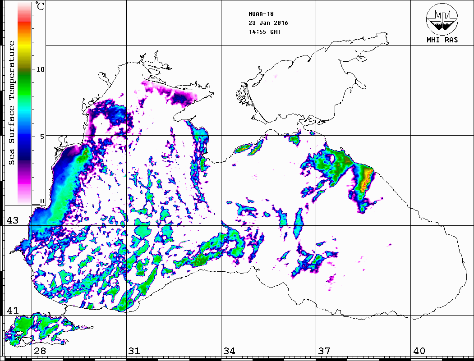Click the "MHI RAS" caption text
This screenshot has width=474, height=361.
[x=442, y=40]
